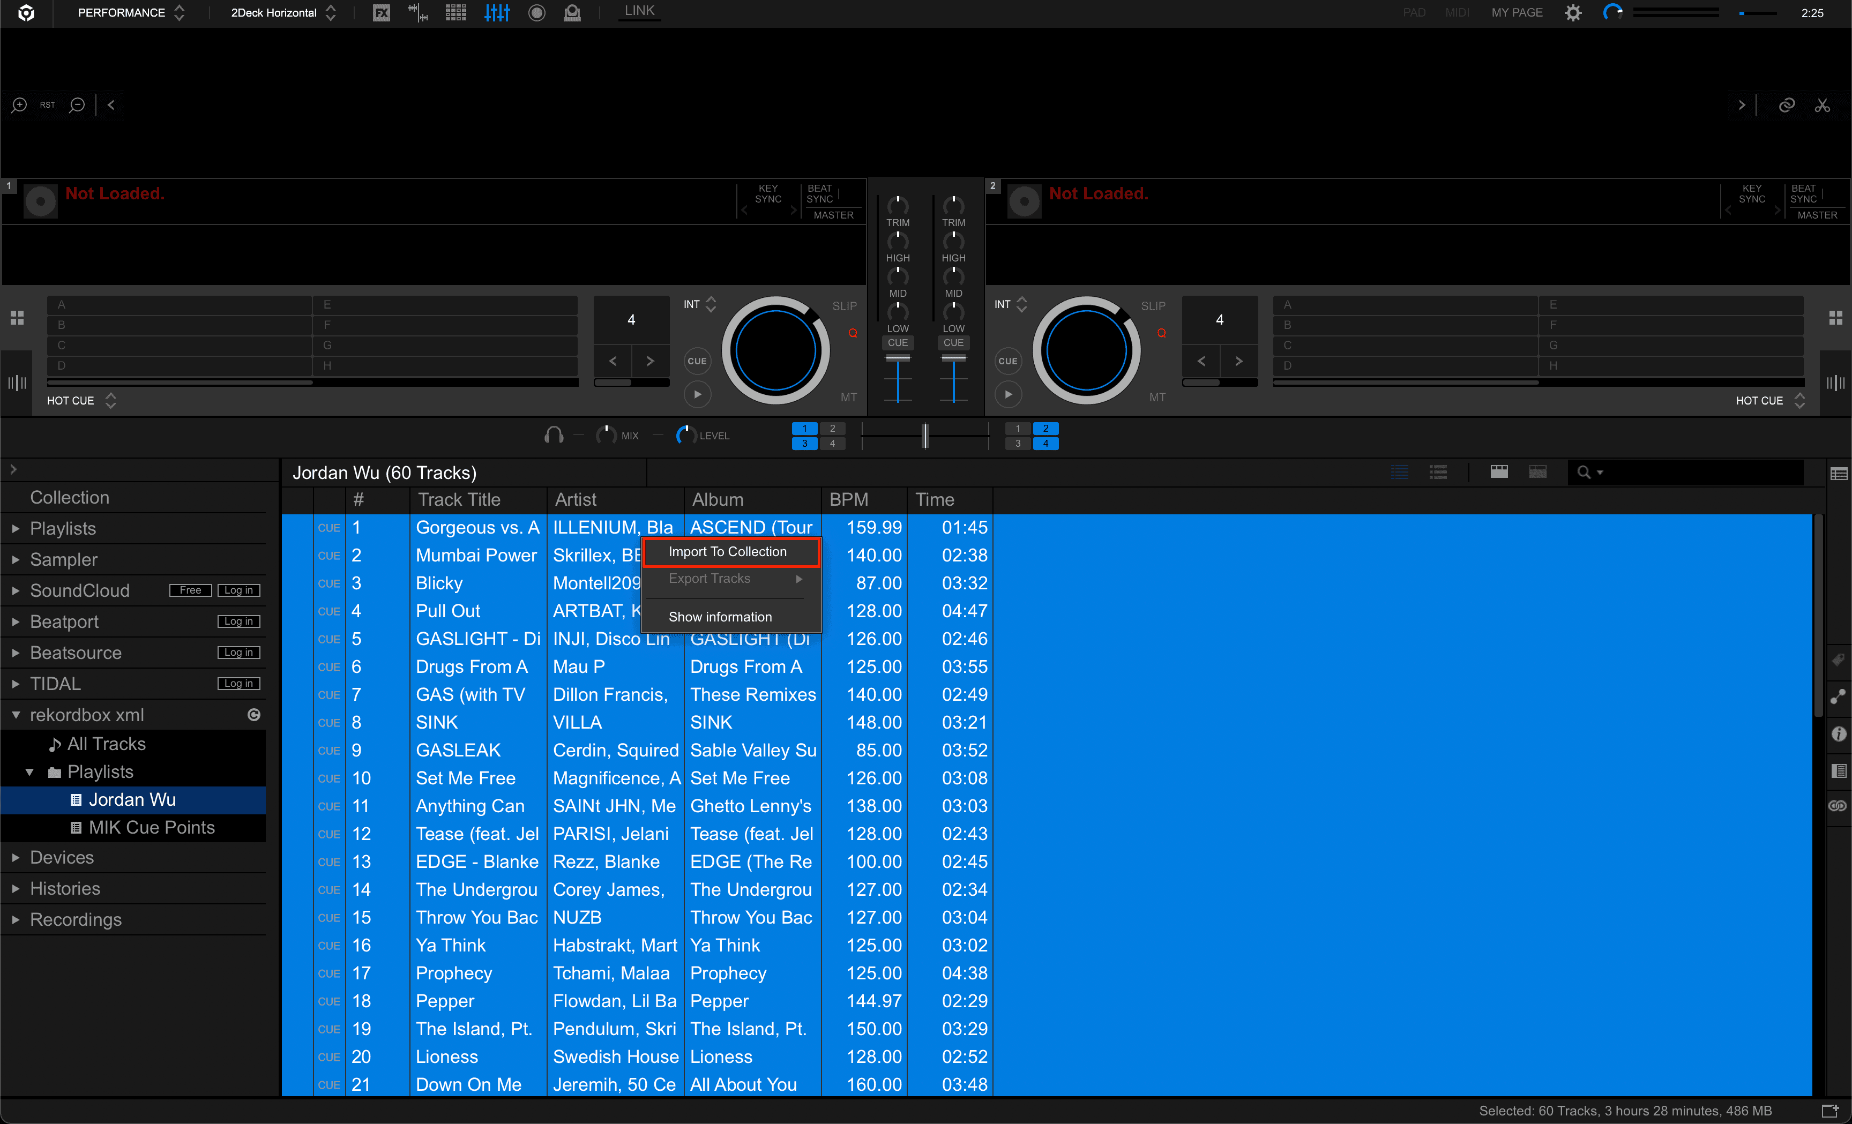The image size is (1852, 1124).
Task: Select Show information menu item
Action: [730, 617]
